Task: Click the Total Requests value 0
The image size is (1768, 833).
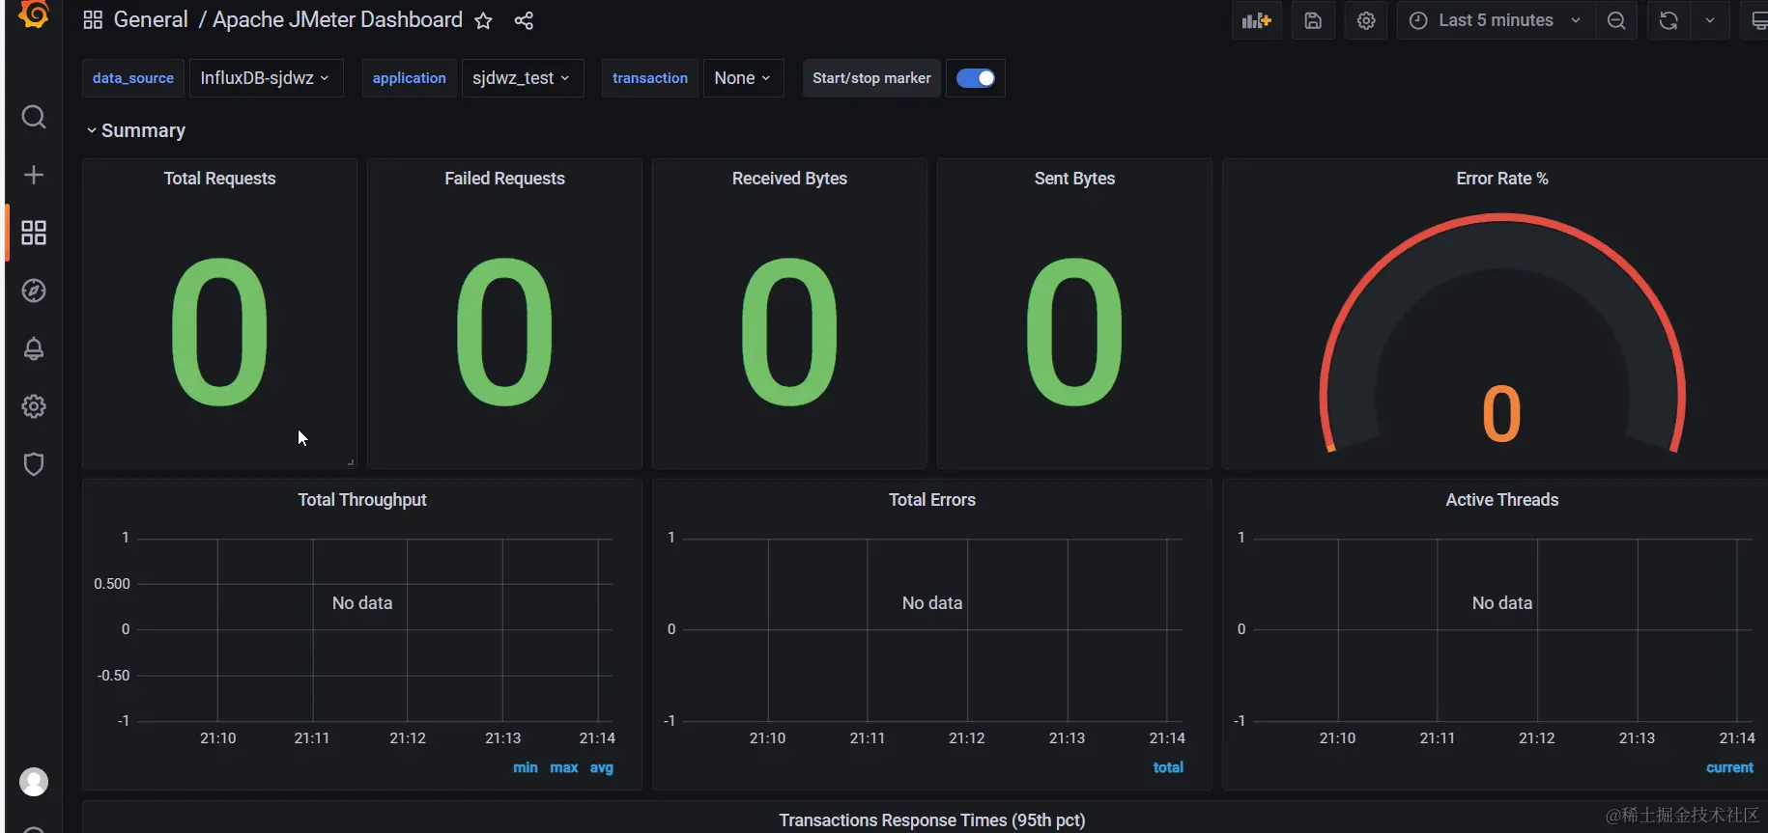Action: [x=219, y=331]
